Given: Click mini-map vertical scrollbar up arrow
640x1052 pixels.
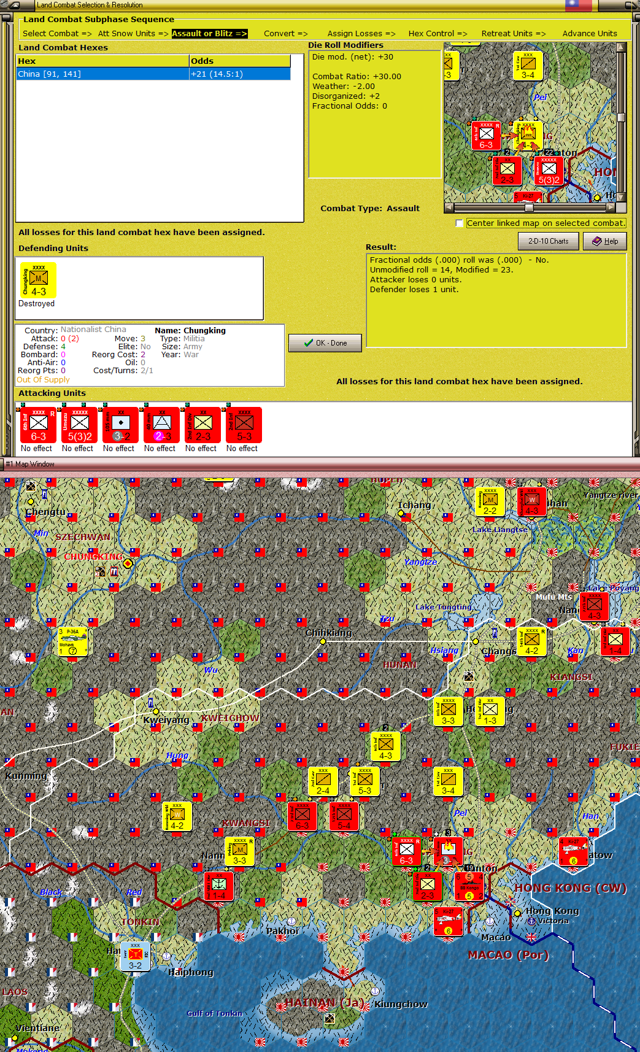Looking at the screenshot, I should coord(621,47).
